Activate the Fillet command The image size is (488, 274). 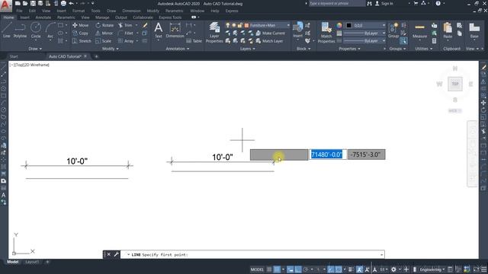coord(126,33)
